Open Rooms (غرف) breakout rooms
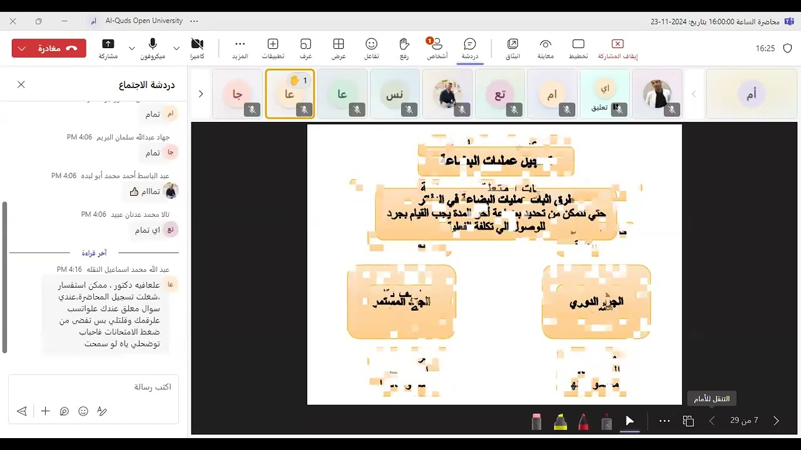Image resolution: width=801 pixels, height=450 pixels. tap(305, 48)
